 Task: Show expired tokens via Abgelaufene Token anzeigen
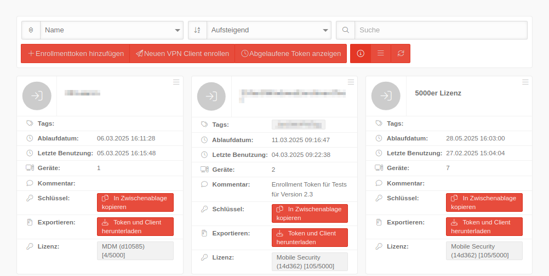point(291,54)
